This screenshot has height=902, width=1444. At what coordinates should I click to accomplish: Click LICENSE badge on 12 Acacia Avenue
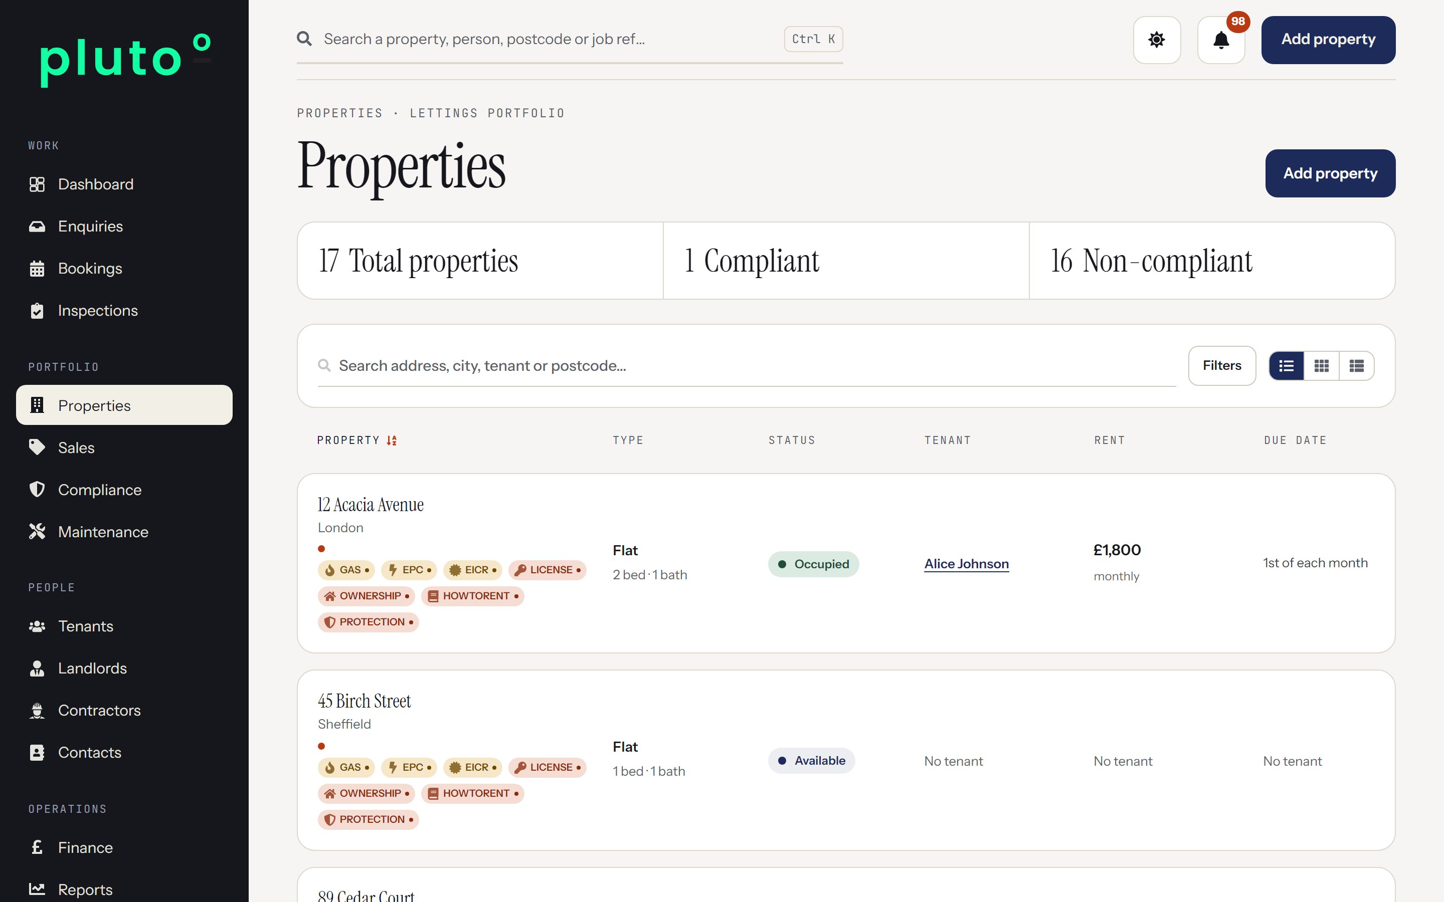(547, 570)
